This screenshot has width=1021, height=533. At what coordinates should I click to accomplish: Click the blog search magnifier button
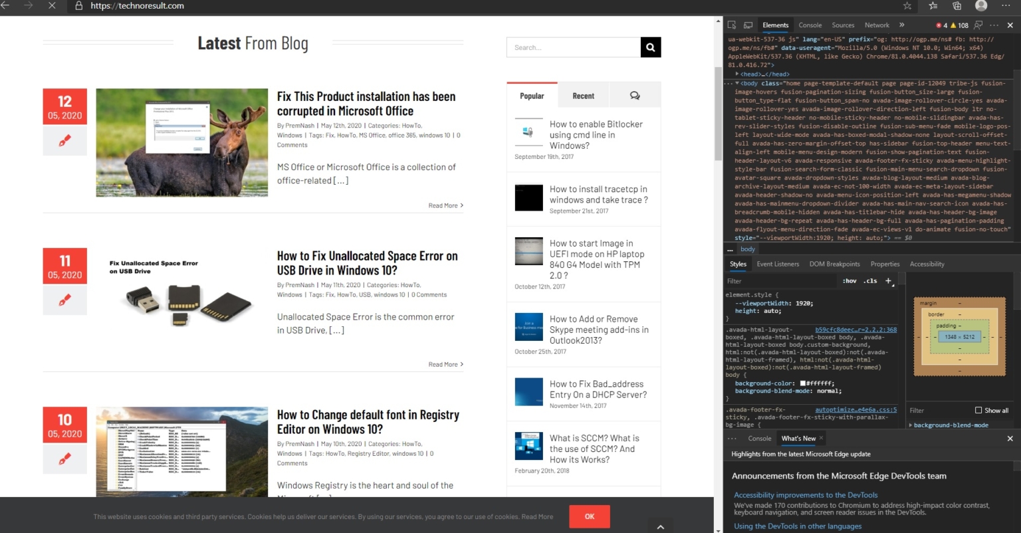[650, 47]
